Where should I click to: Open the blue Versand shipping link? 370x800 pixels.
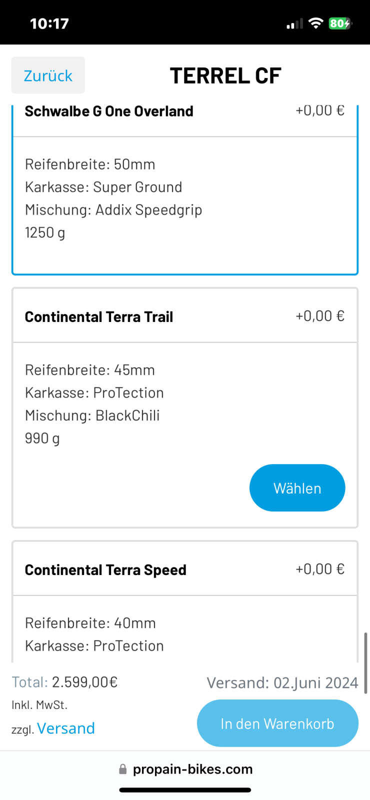point(65,728)
